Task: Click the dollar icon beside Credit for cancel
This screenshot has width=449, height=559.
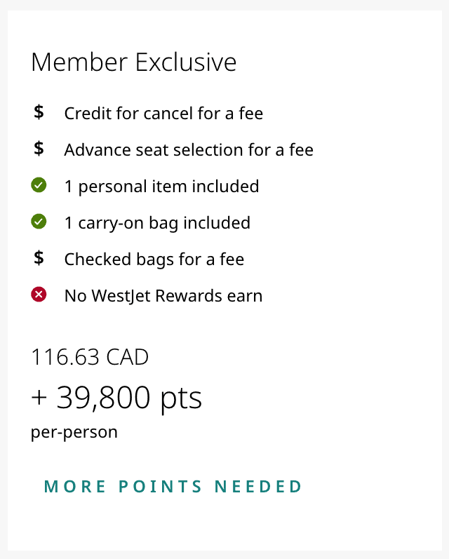Action: click(x=39, y=112)
